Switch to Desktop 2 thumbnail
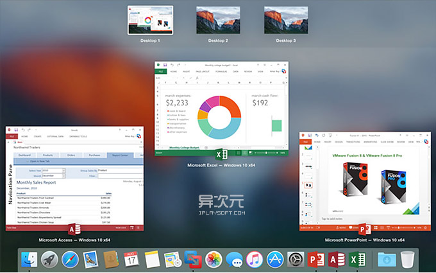 point(218,20)
